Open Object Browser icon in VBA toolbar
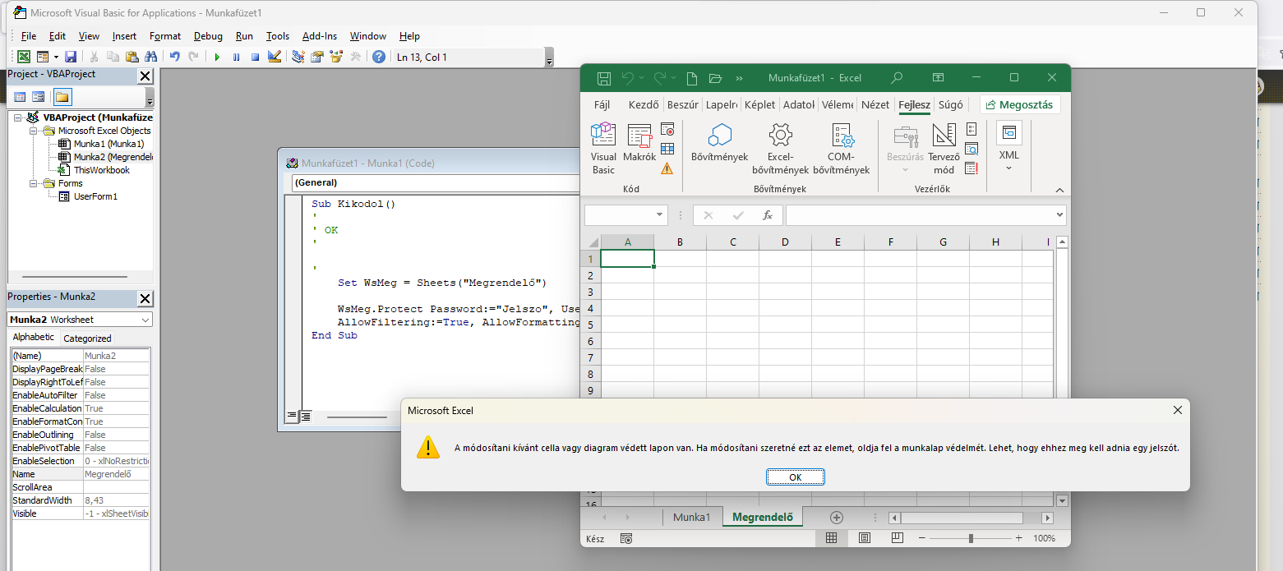This screenshot has height=571, width=1283. pos(335,57)
